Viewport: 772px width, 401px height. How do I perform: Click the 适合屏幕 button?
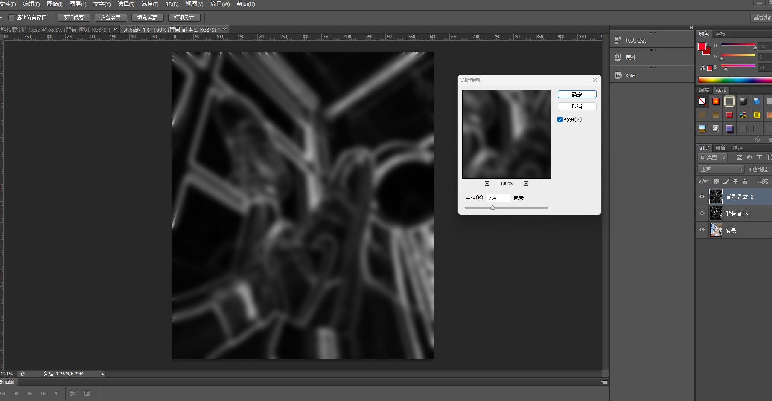(111, 17)
